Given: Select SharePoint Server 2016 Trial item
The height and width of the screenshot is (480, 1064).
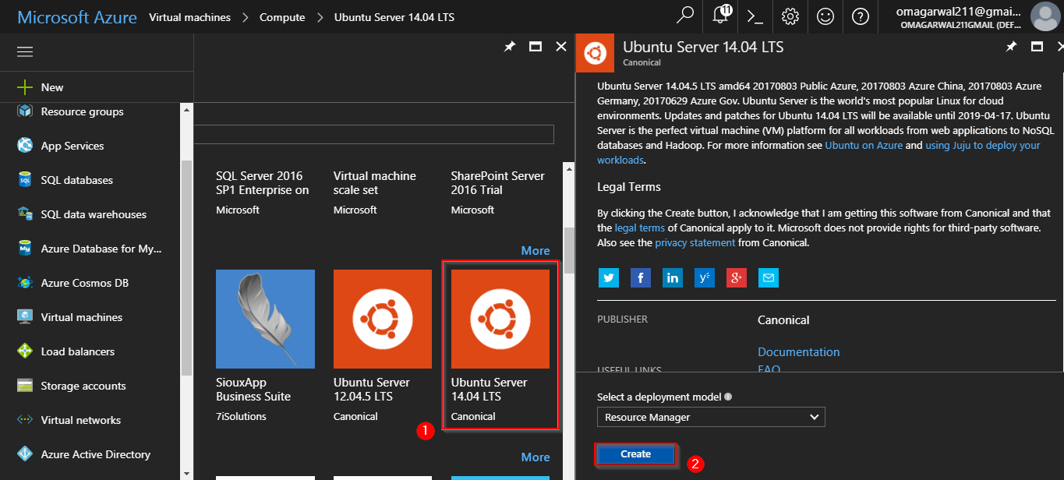Looking at the screenshot, I should [x=500, y=192].
